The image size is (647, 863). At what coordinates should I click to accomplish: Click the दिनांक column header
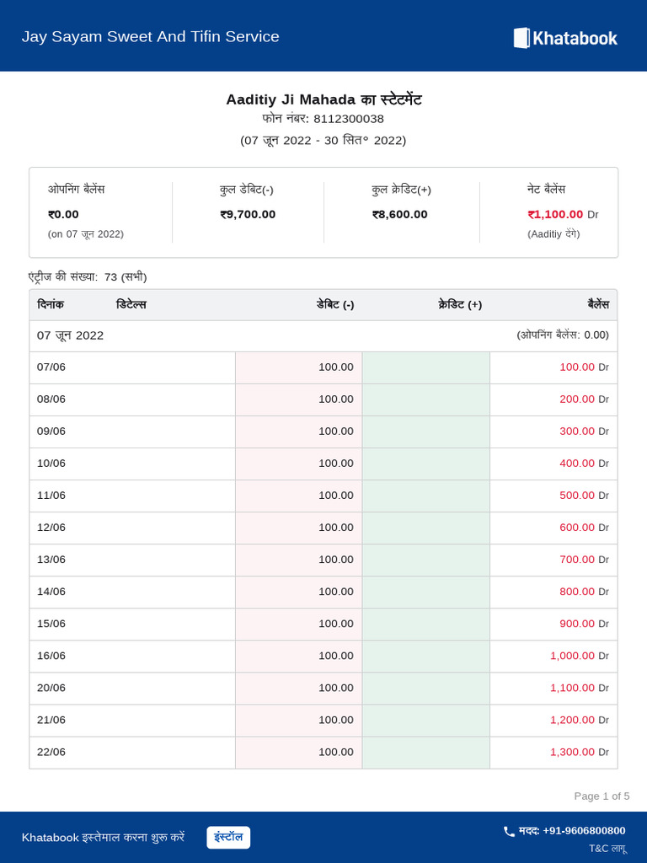pos(51,305)
